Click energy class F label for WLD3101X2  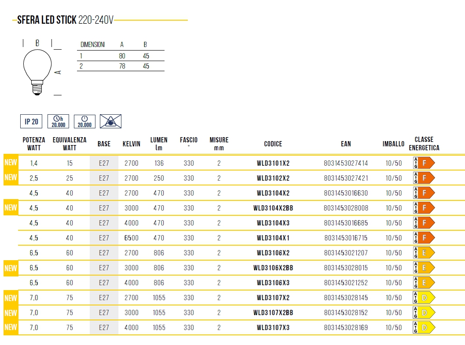point(424,163)
